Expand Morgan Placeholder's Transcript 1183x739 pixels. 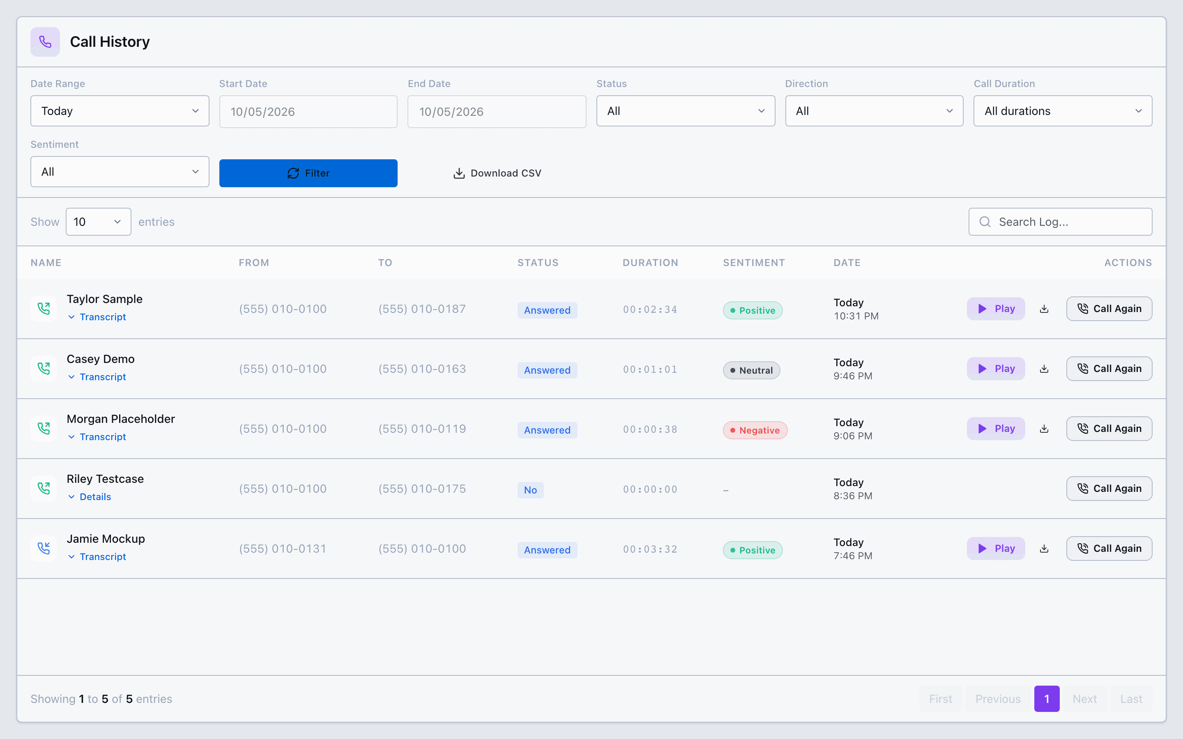click(x=97, y=437)
